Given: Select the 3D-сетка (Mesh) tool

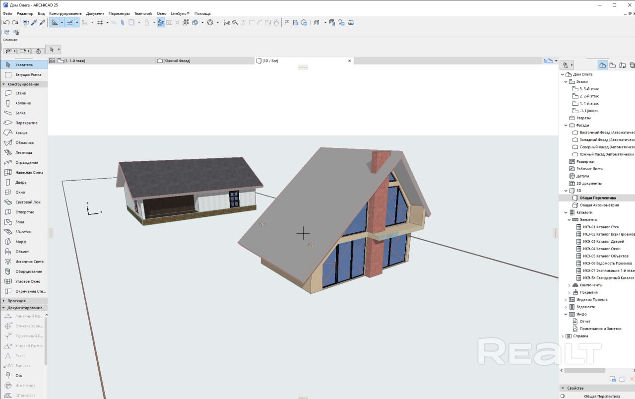Looking at the screenshot, I should pos(24,232).
